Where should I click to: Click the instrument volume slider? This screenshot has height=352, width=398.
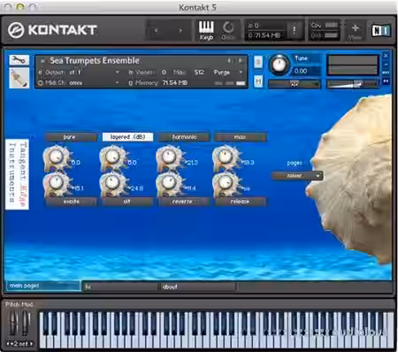(x=352, y=84)
